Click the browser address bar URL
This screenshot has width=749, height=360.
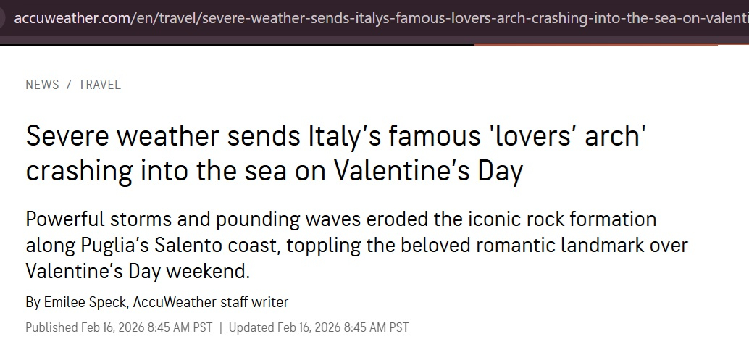pos(377,17)
